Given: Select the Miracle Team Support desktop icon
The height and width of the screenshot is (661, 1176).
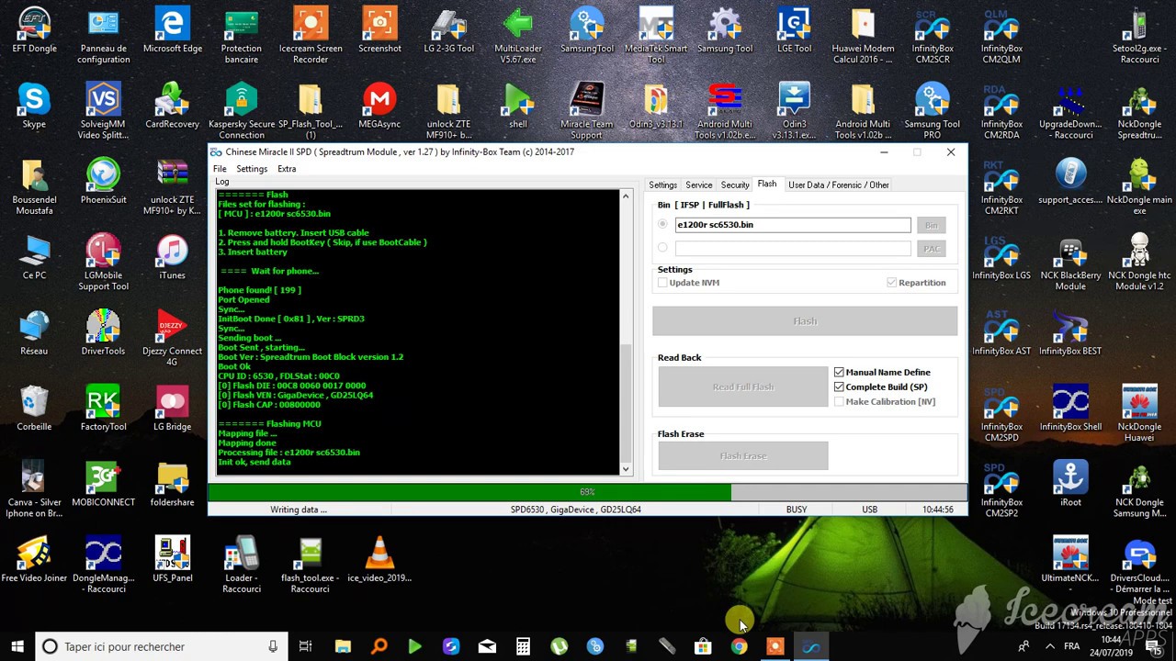Looking at the screenshot, I should (x=586, y=111).
